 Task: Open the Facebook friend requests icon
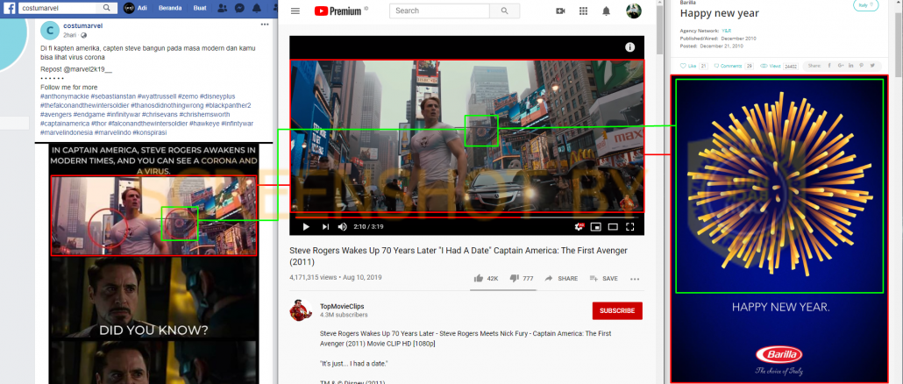tap(223, 8)
